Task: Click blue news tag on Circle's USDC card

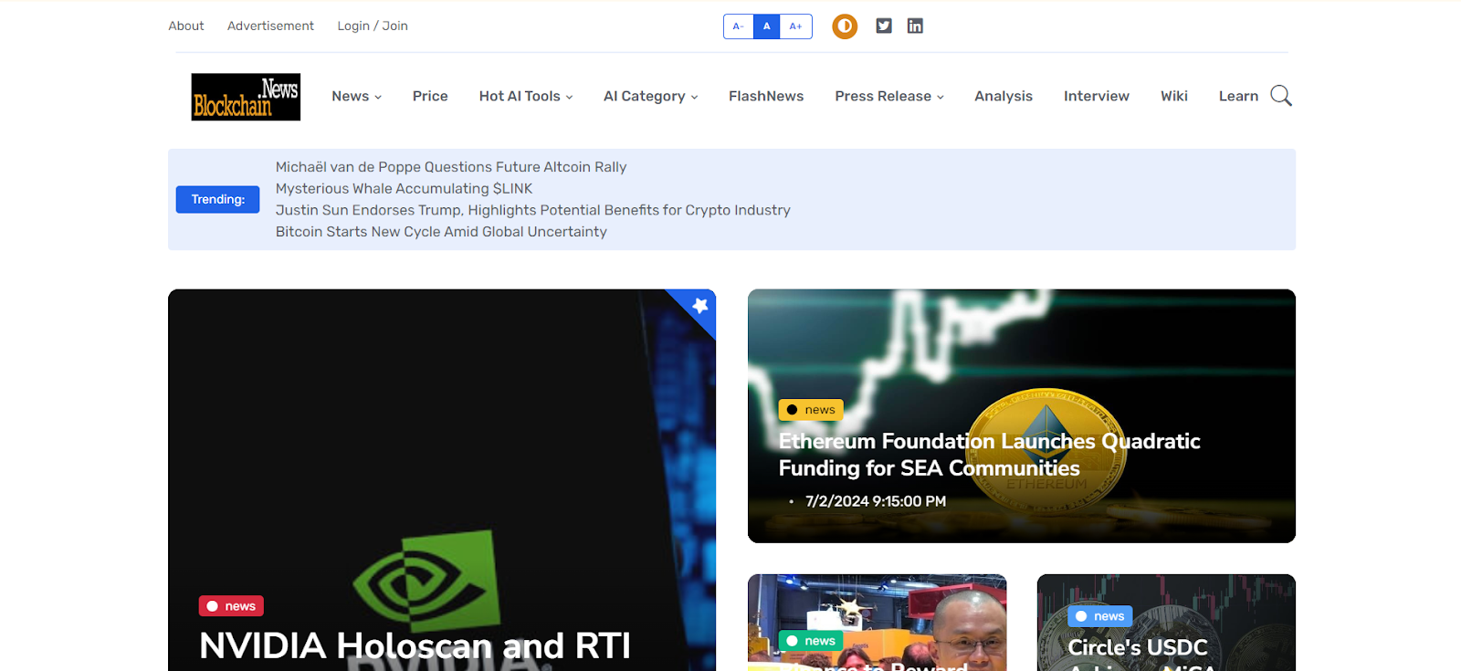Action: (x=1100, y=616)
